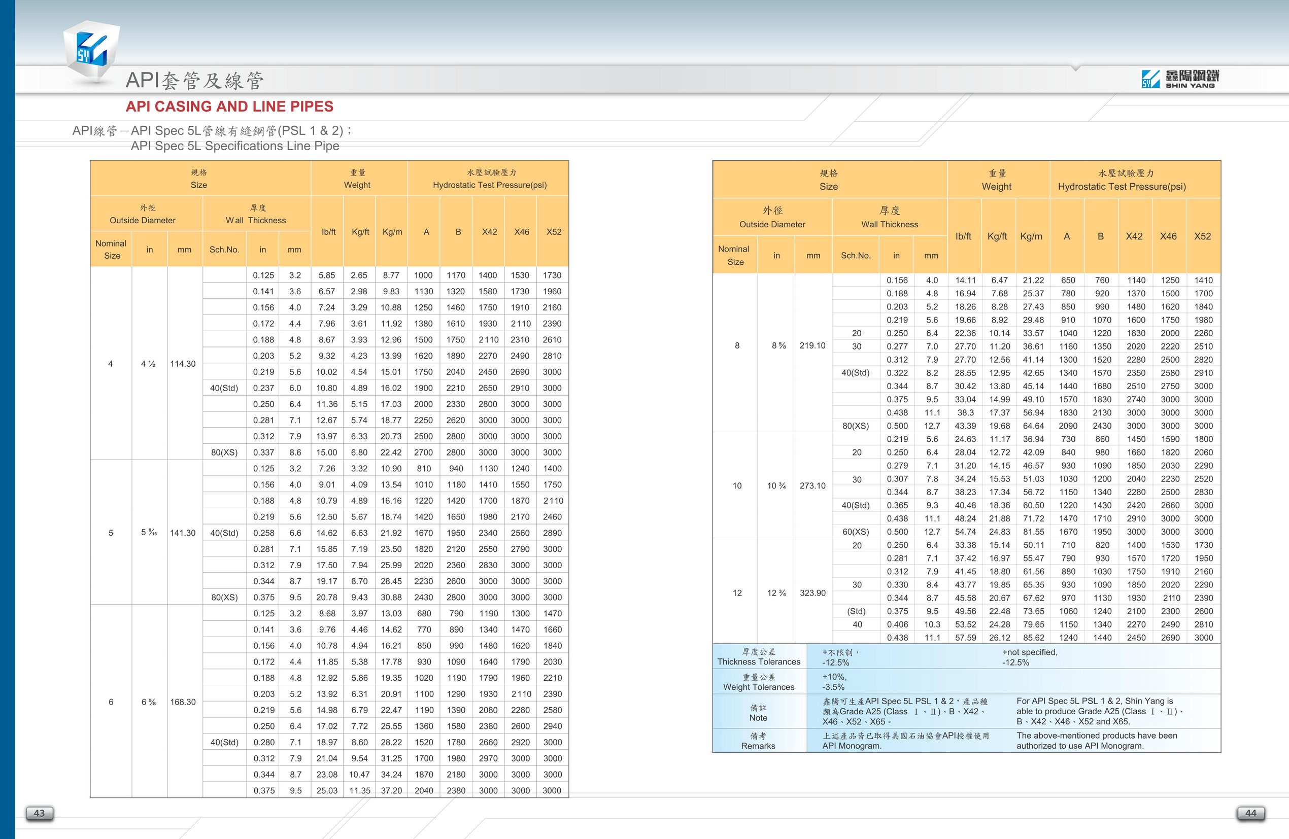
Task: Click the page number 44 badge
Action: click(x=1250, y=813)
